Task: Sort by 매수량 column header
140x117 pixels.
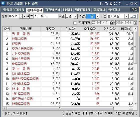Action: coord(70,29)
